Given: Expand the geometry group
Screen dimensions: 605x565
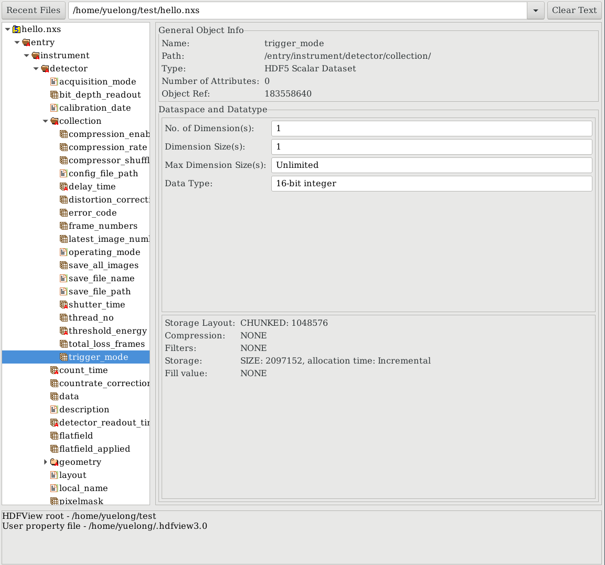Looking at the screenshot, I should pyautogui.click(x=45, y=462).
